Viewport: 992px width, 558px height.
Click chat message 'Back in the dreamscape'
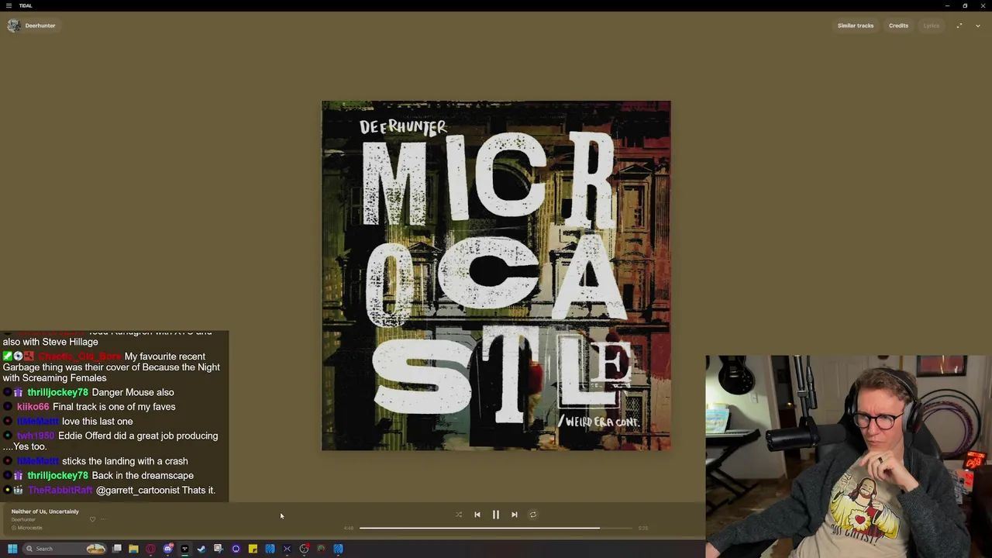coord(143,476)
